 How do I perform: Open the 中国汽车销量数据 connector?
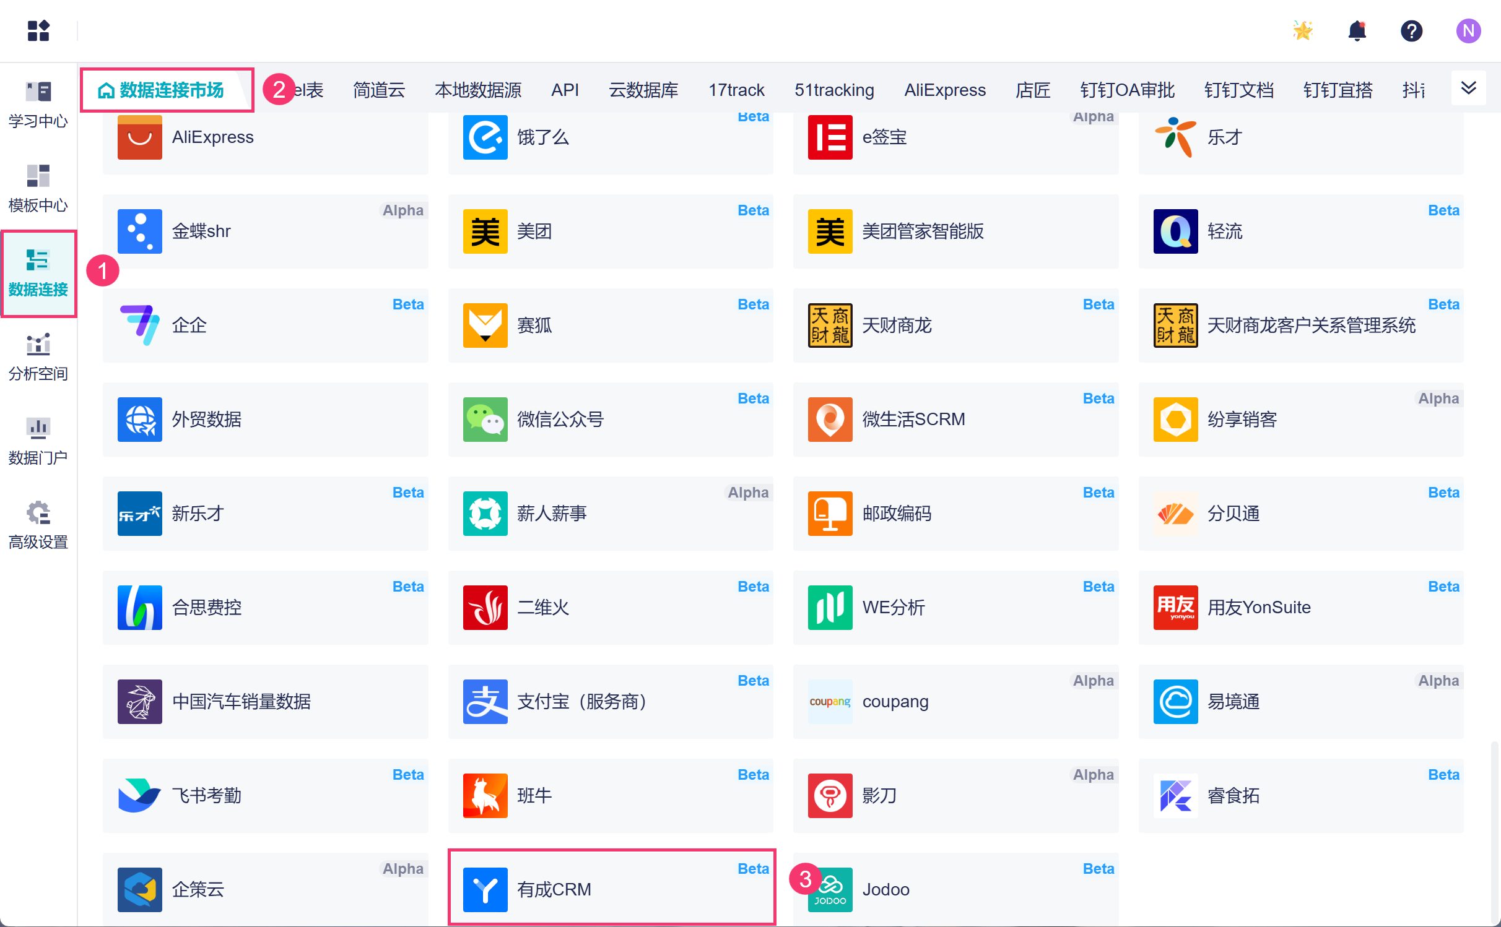[x=265, y=701]
